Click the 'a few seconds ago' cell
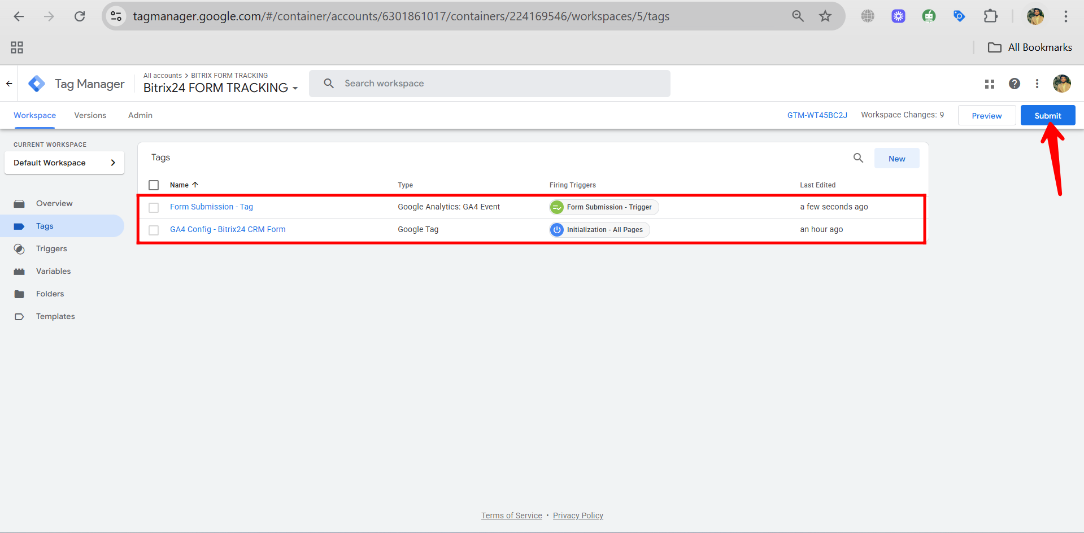Screen dimensions: 1084x533 834,207
